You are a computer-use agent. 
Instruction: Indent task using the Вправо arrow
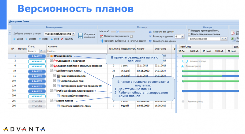pyautogui.click(x=27, y=39)
